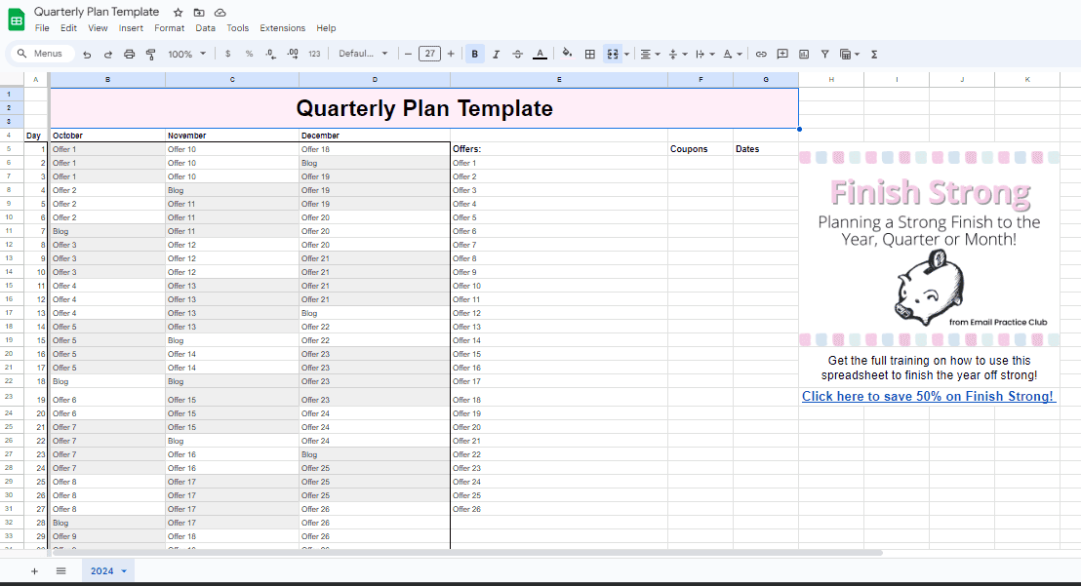
Task: Apply the Print icon
Action: (x=129, y=54)
